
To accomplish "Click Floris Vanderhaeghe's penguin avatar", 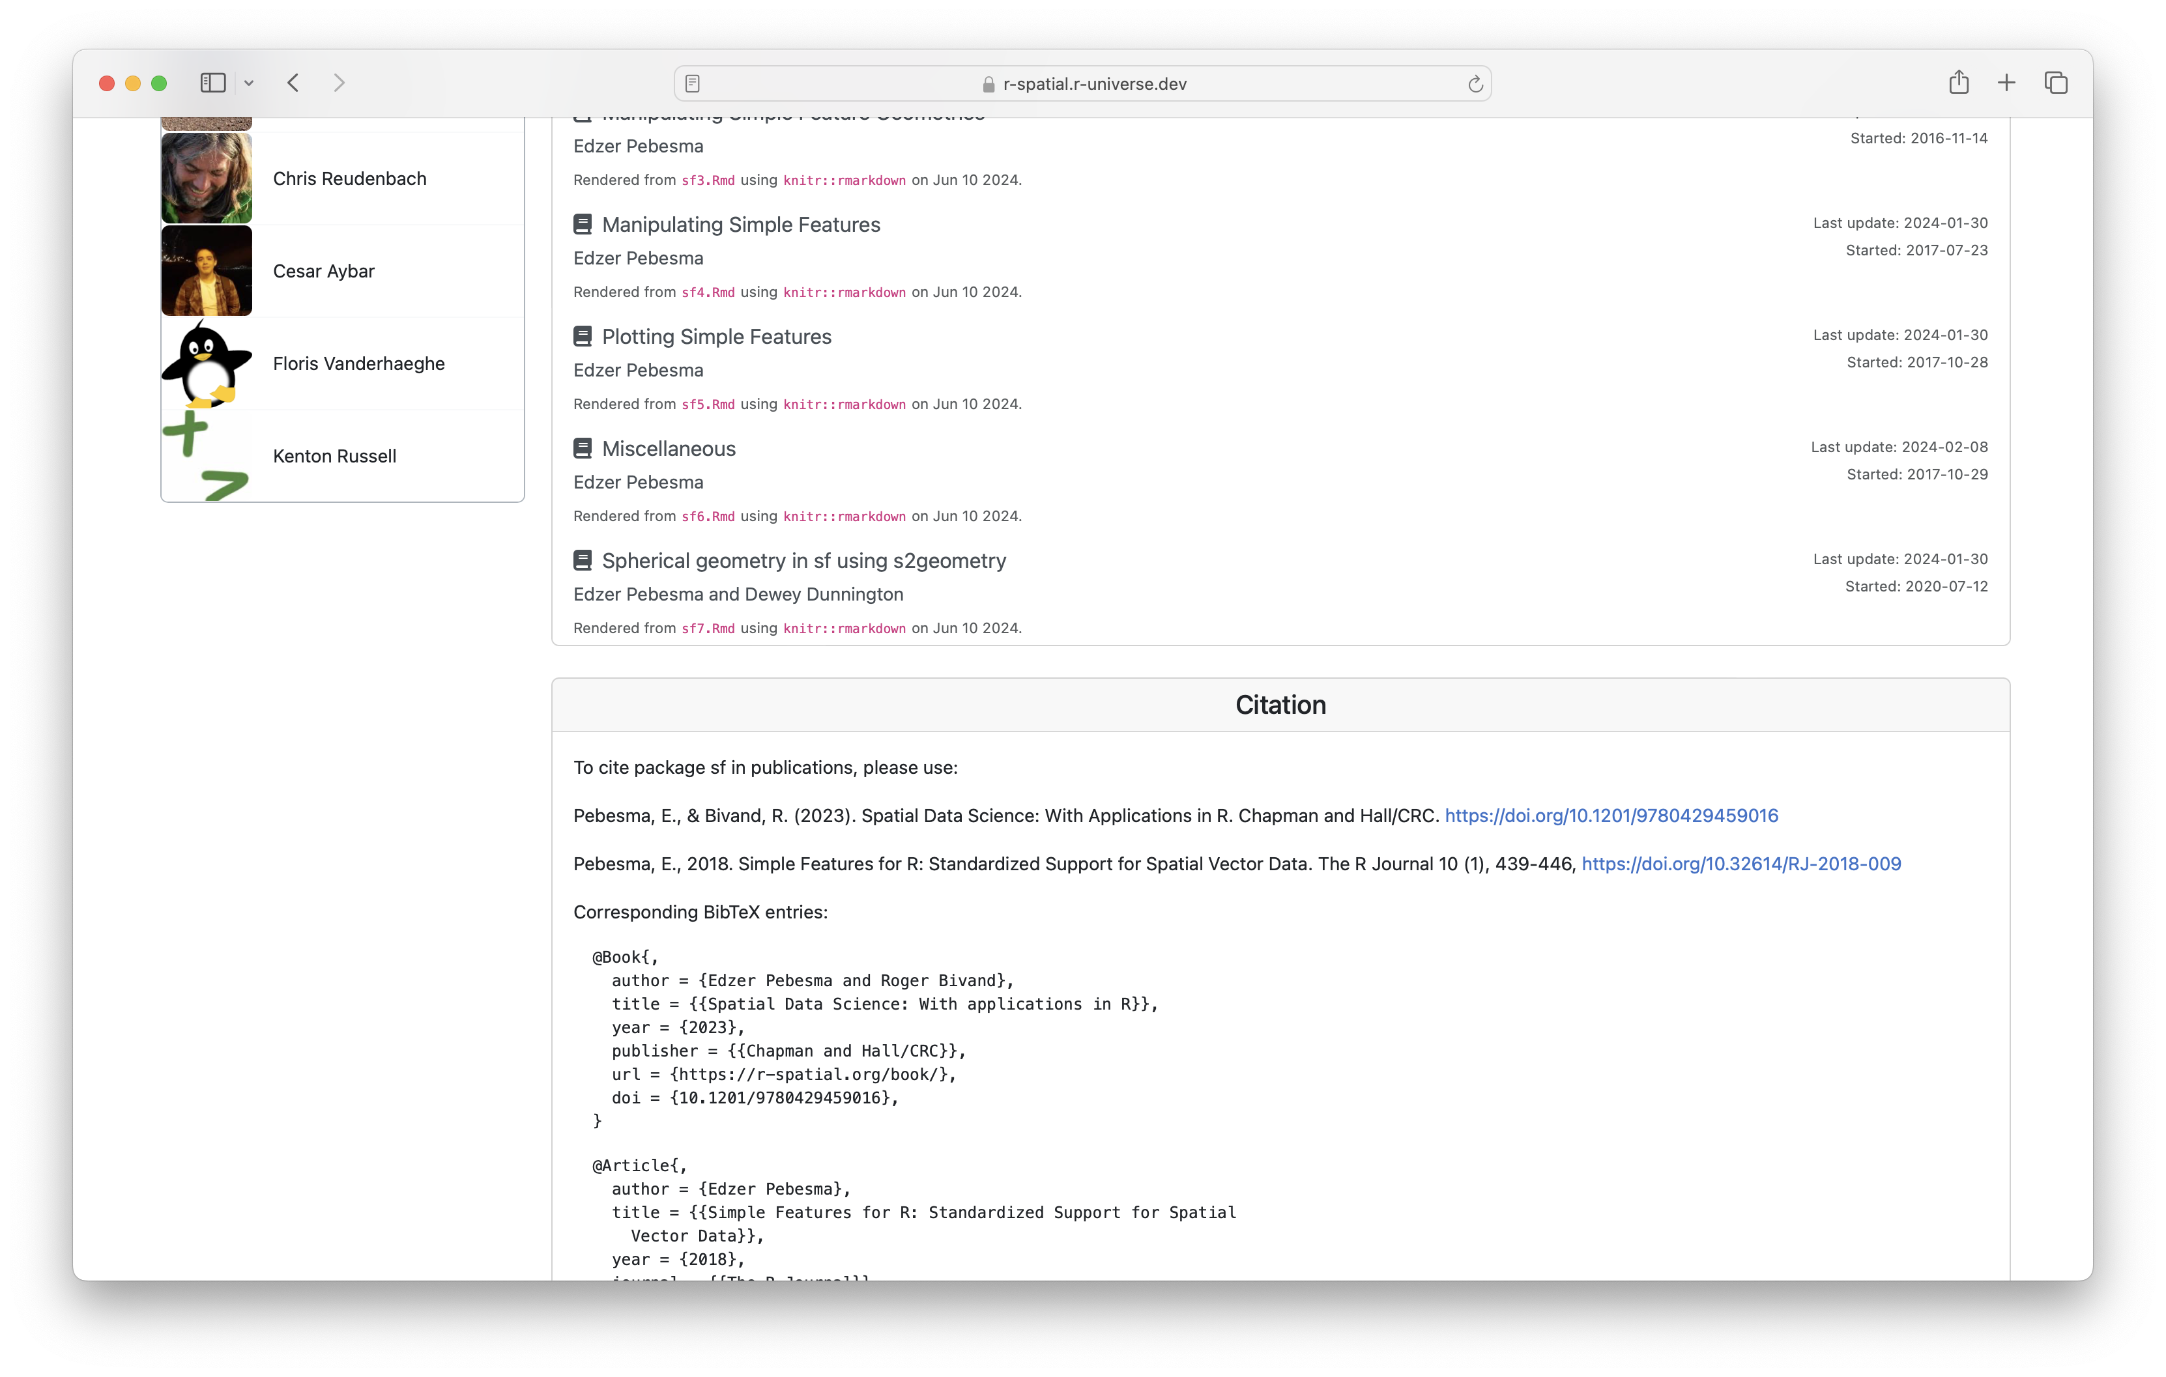I will coord(206,363).
